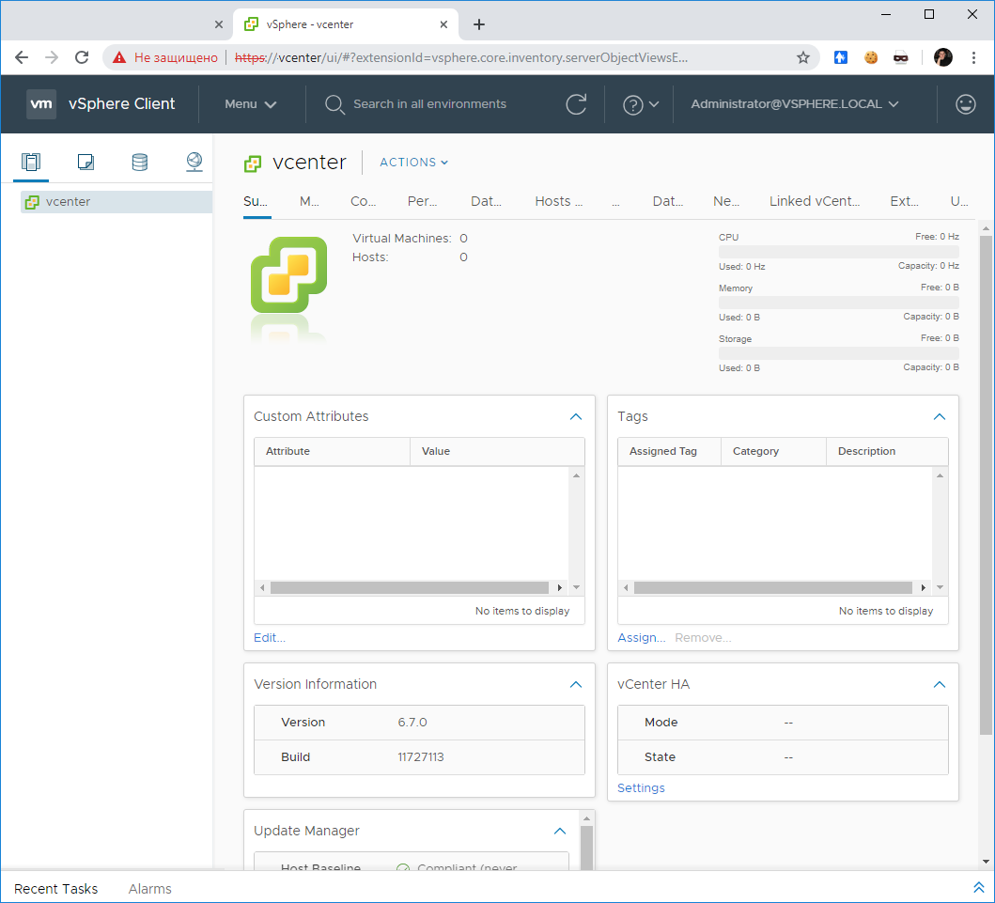Sort by Category column header
This screenshot has height=903, width=995.
pos(773,451)
